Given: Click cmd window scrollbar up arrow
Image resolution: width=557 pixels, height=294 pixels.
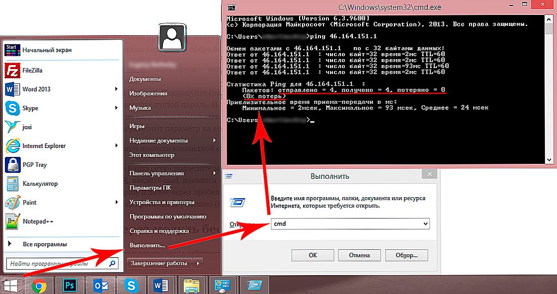Looking at the screenshot, I should pos(550,20).
